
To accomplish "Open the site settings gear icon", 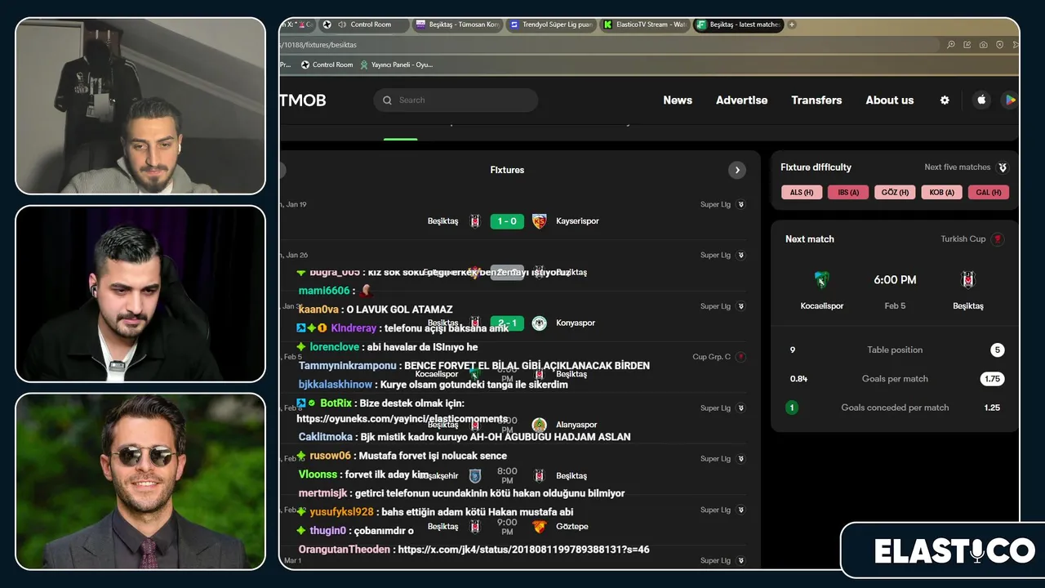I will click(945, 100).
